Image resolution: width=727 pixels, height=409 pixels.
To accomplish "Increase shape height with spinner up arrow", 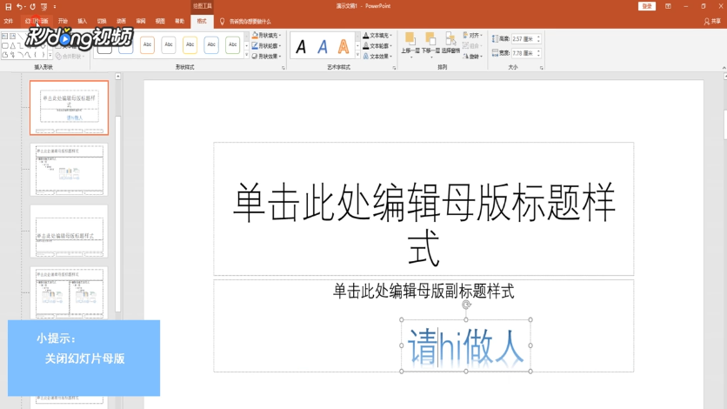I will pyautogui.click(x=539, y=37).
